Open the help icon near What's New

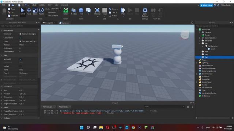[215, 5]
